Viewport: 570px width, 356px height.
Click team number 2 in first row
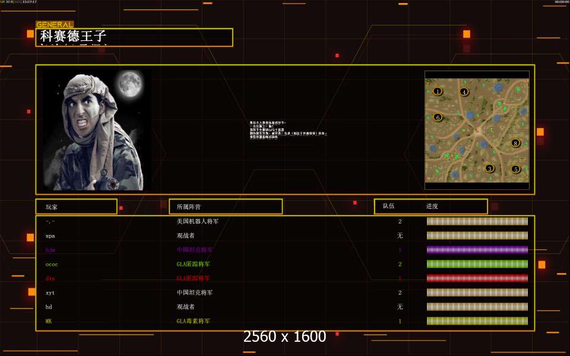400,221
